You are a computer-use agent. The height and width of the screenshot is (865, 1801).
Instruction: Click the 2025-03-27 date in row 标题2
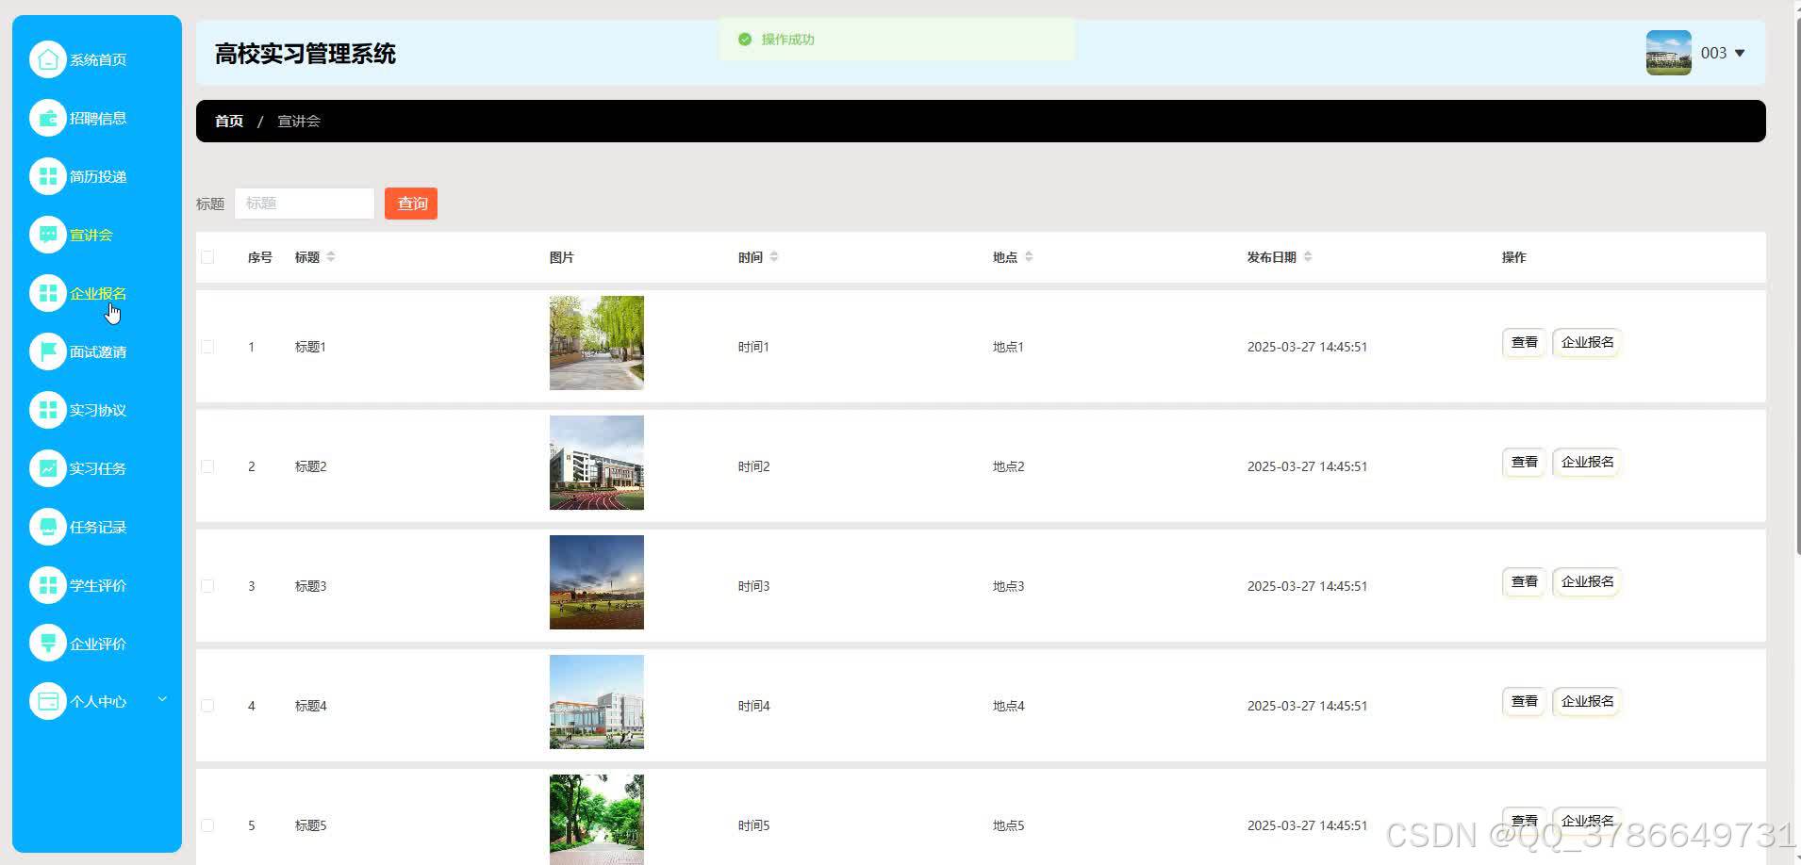tap(1307, 466)
